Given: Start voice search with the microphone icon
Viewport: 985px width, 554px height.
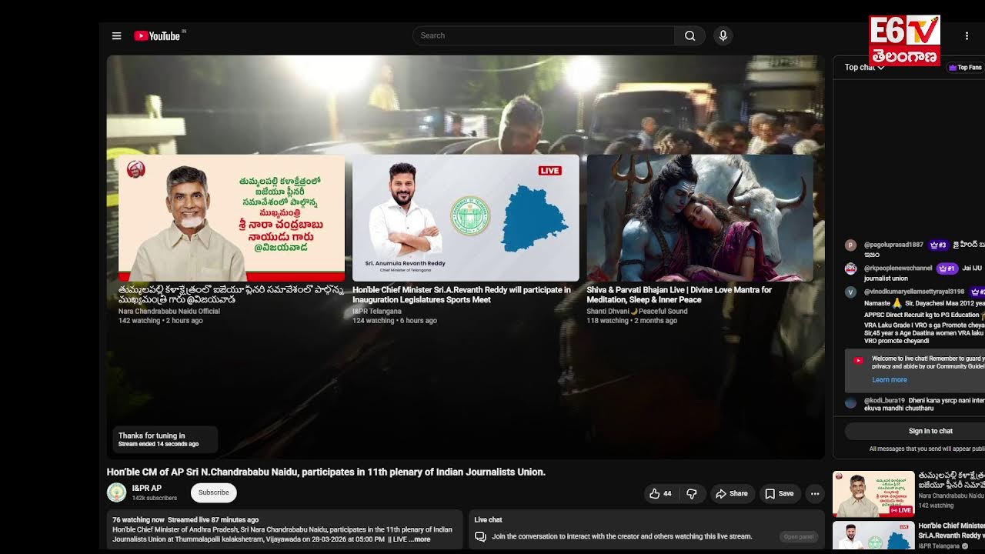Looking at the screenshot, I should tap(723, 35).
